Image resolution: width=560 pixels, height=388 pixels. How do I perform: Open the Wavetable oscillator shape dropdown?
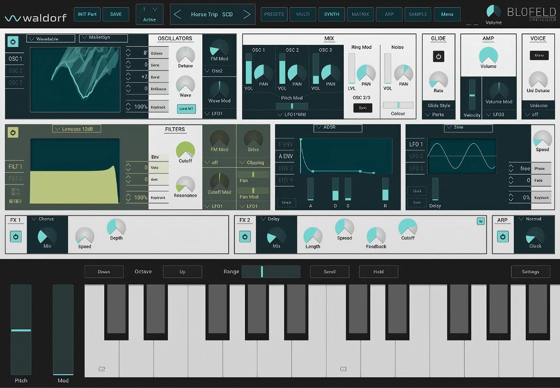coord(51,38)
